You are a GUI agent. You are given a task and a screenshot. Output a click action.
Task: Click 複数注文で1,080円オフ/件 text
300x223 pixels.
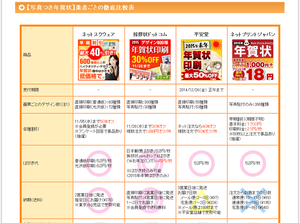click(x=149, y=131)
